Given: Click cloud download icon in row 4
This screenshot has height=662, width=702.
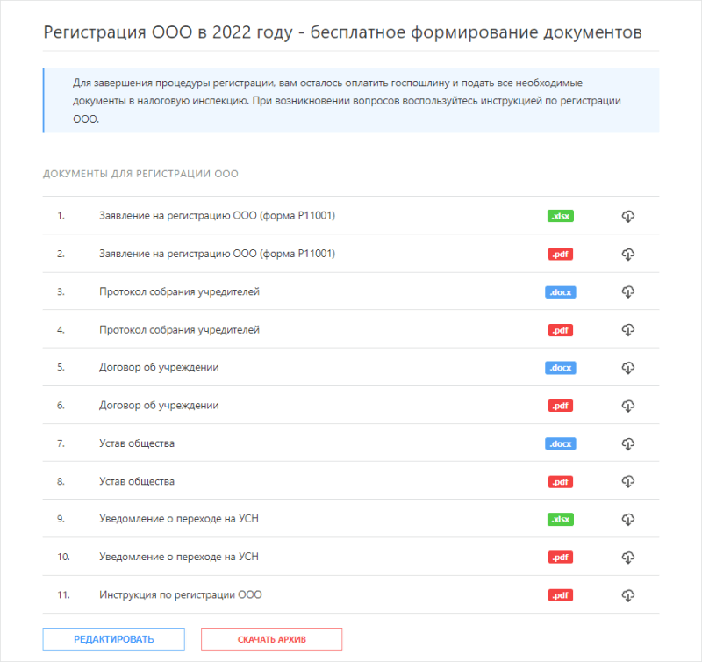Looking at the screenshot, I should pos(628,330).
